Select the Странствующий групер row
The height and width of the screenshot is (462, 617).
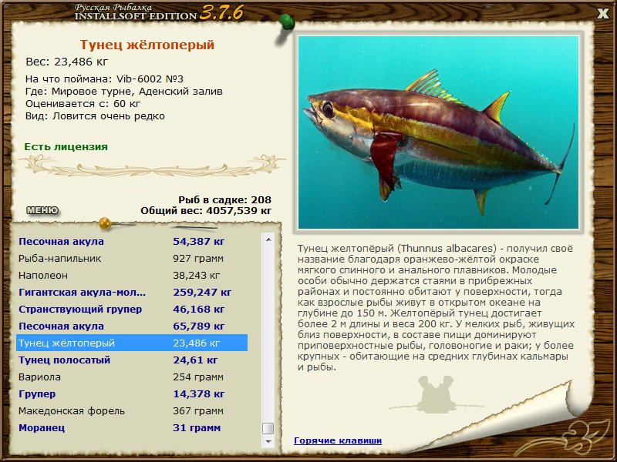pyautogui.click(x=132, y=310)
